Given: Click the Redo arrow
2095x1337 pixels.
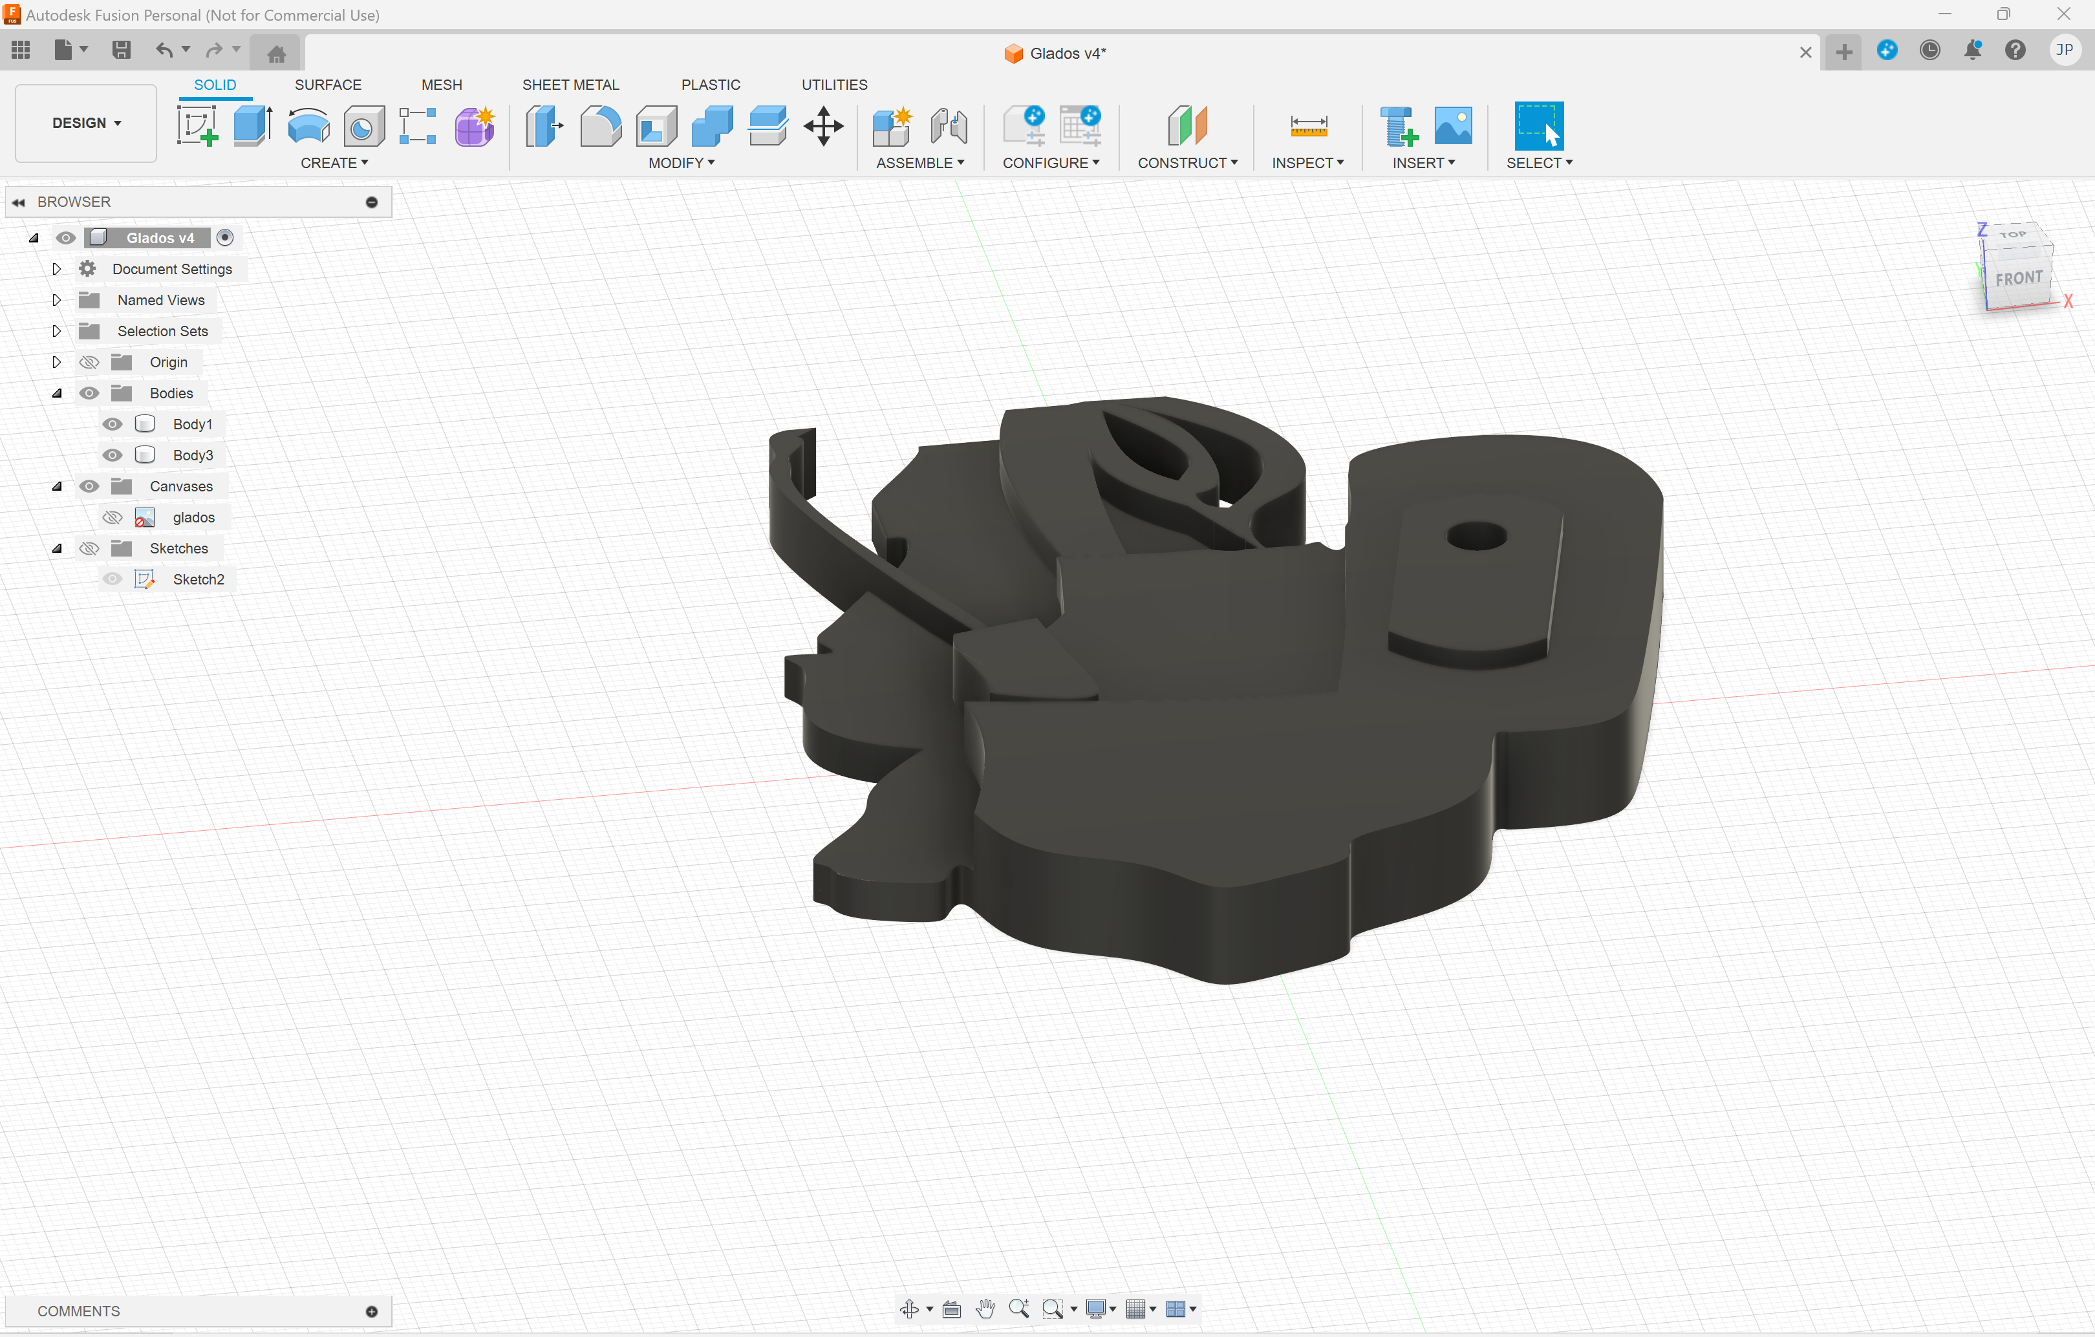Looking at the screenshot, I should (214, 50).
